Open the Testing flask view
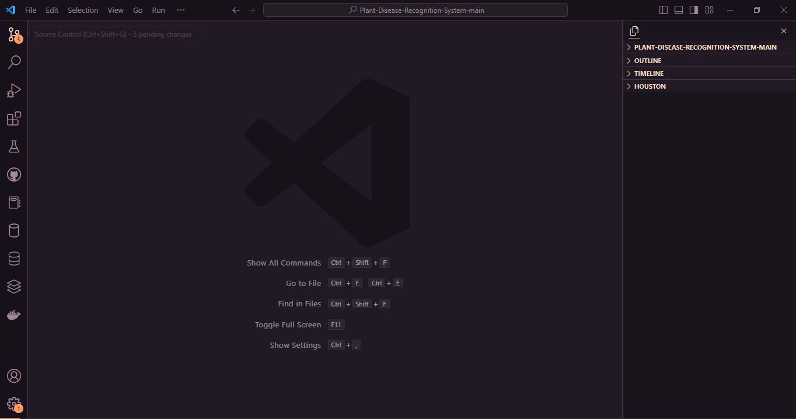 pyautogui.click(x=14, y=146)
